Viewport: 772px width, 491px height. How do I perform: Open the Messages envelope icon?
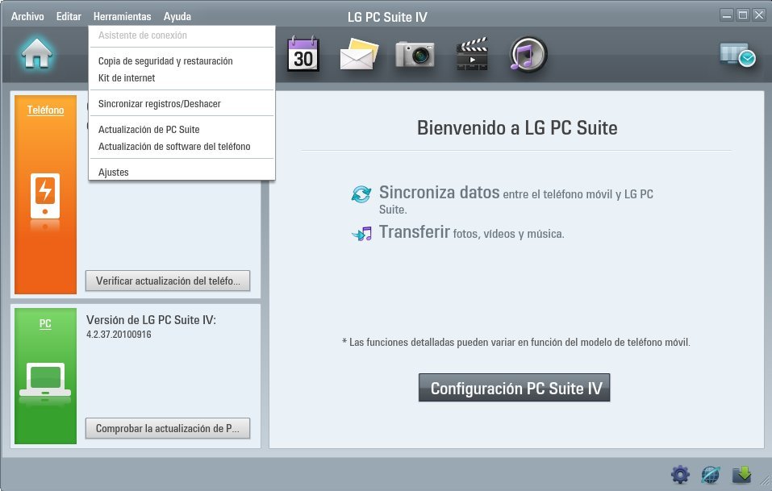pyautogui.click(x=360, y=54)
